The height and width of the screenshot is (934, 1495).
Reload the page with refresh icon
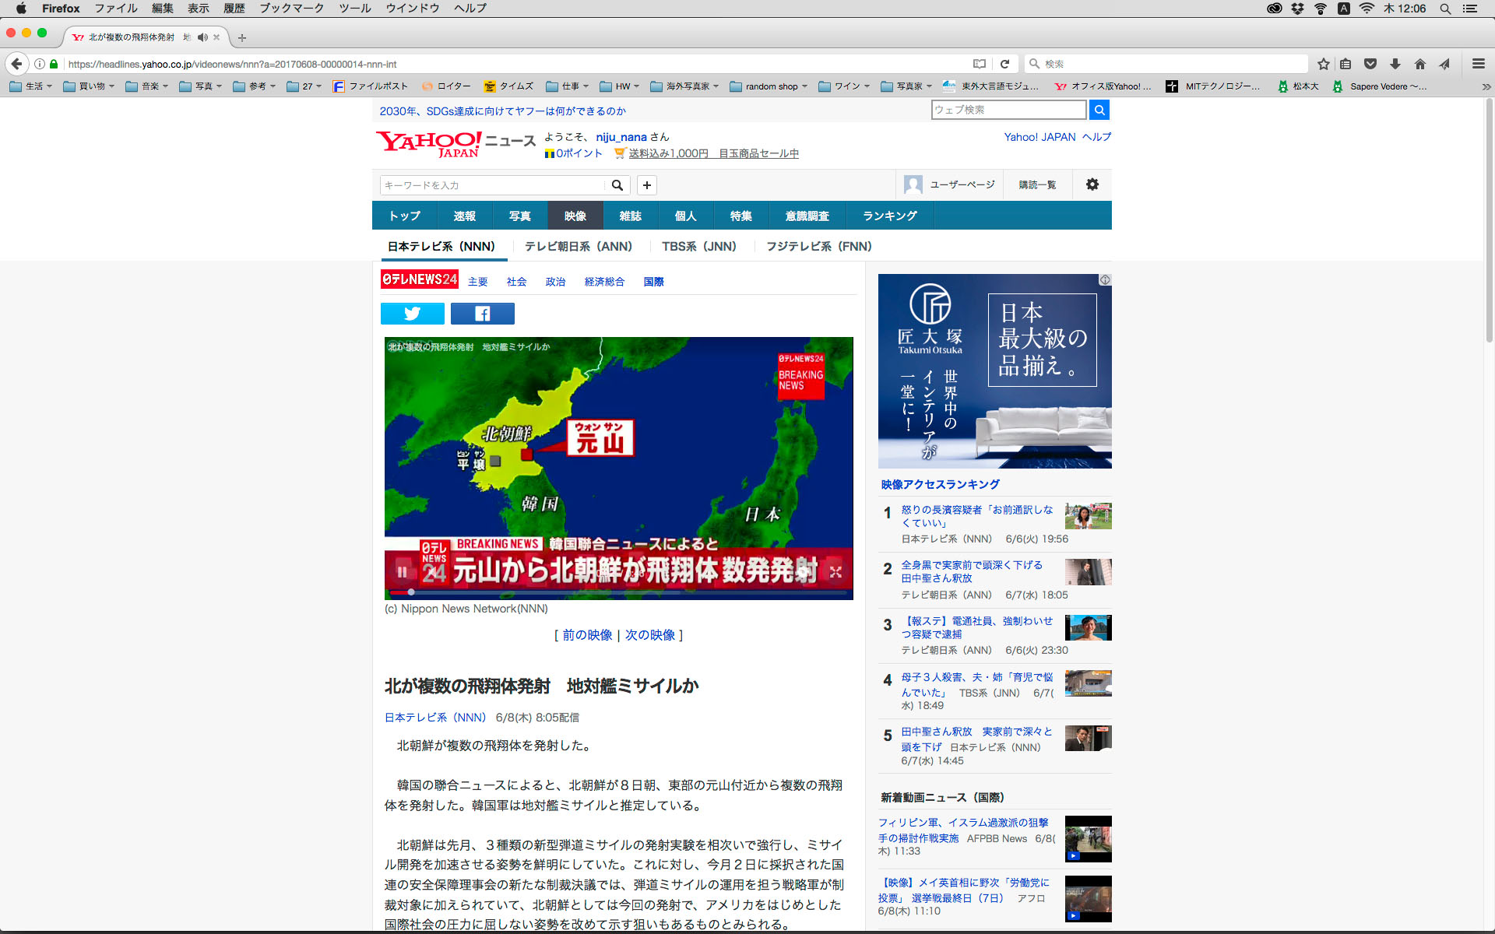pyautogui.click(x=1004, y=64)
